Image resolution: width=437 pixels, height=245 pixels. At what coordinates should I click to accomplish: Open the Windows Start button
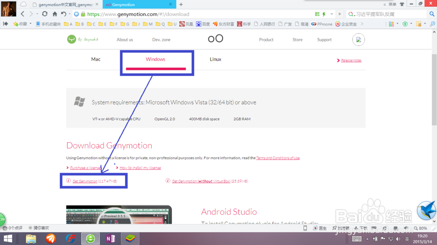(x=8, y=238)
